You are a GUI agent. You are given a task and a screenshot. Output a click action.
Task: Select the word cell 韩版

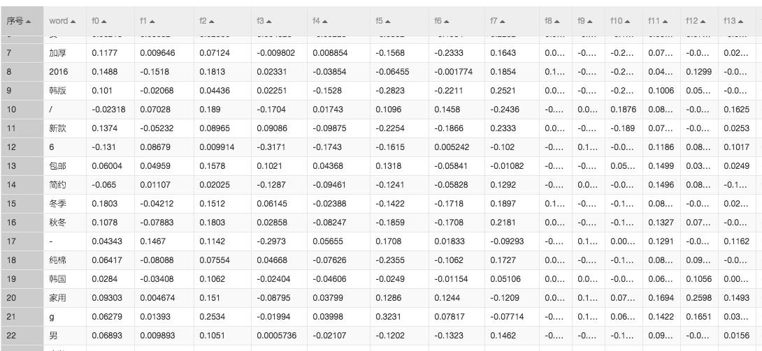(x=57, y=91)
